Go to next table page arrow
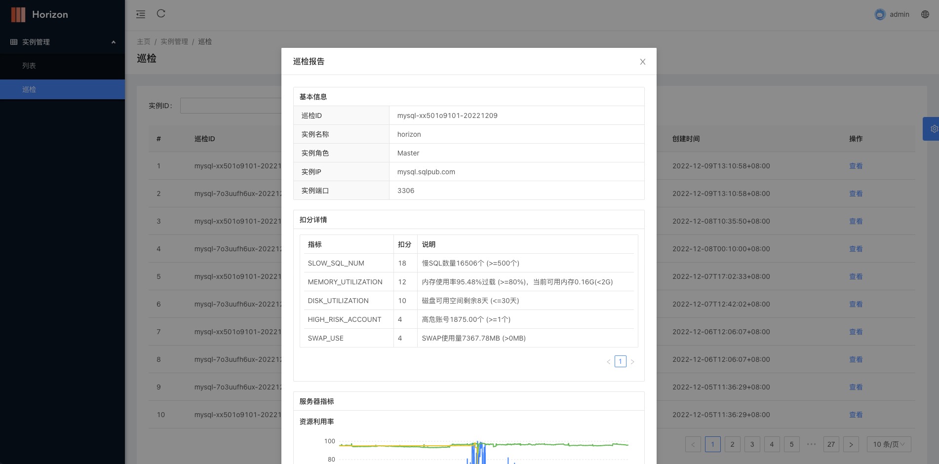Image resolution: width=939 pixels, height=464 pixels. click(851, 444)
